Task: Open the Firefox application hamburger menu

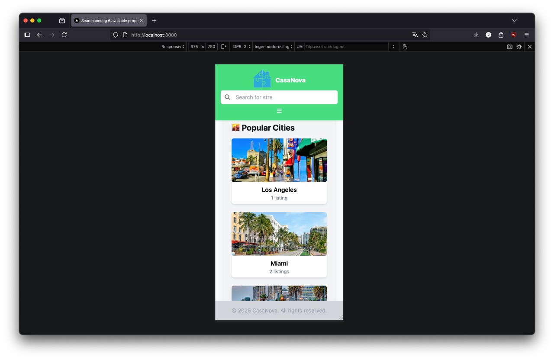Action: click(527, 35)
